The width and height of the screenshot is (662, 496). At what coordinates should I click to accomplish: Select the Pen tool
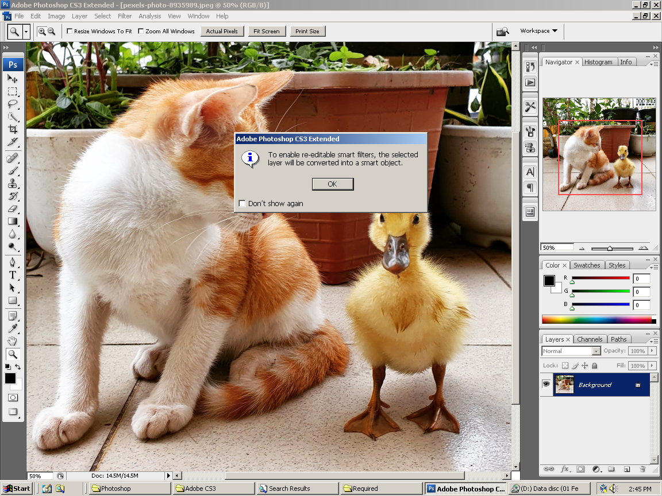click(x=12, y=262)
